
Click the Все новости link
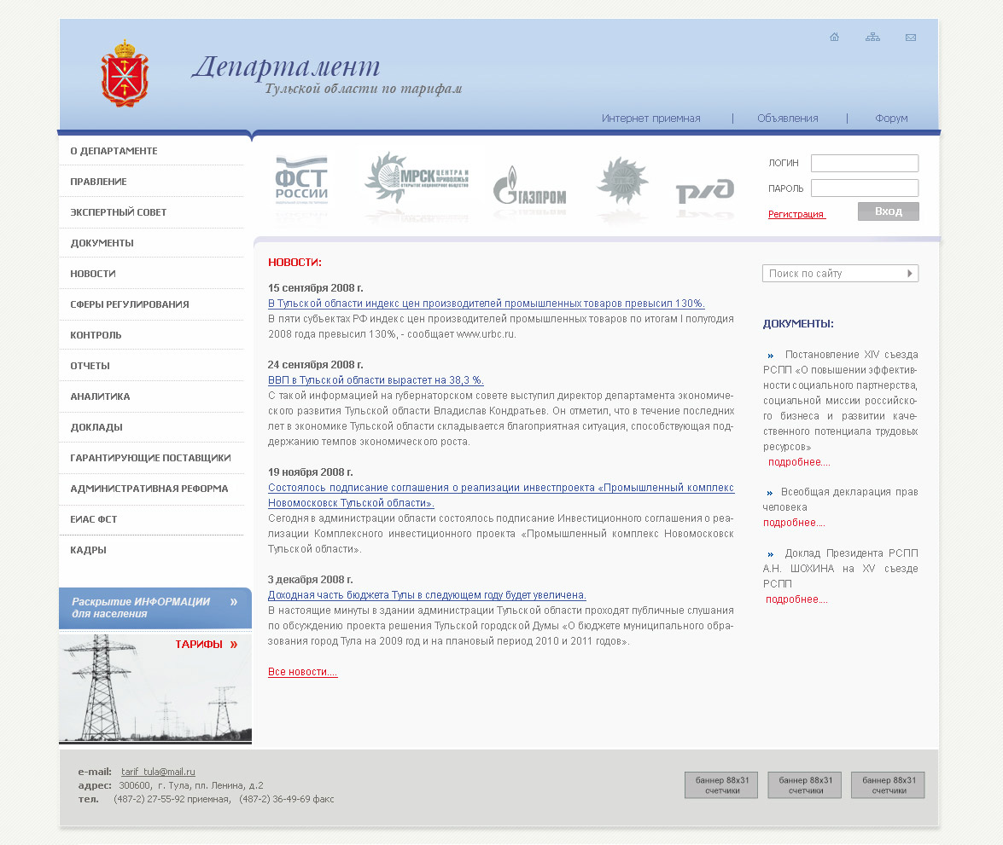point(302,672)
